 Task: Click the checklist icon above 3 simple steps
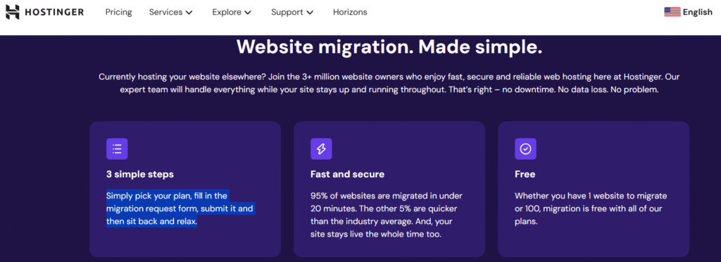pos(117,149)
